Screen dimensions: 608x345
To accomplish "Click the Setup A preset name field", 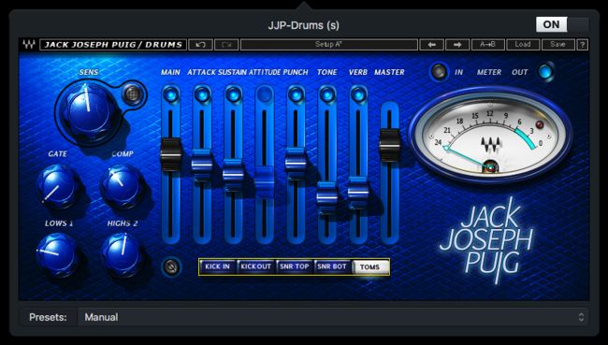I will click(x=329, y=45).
